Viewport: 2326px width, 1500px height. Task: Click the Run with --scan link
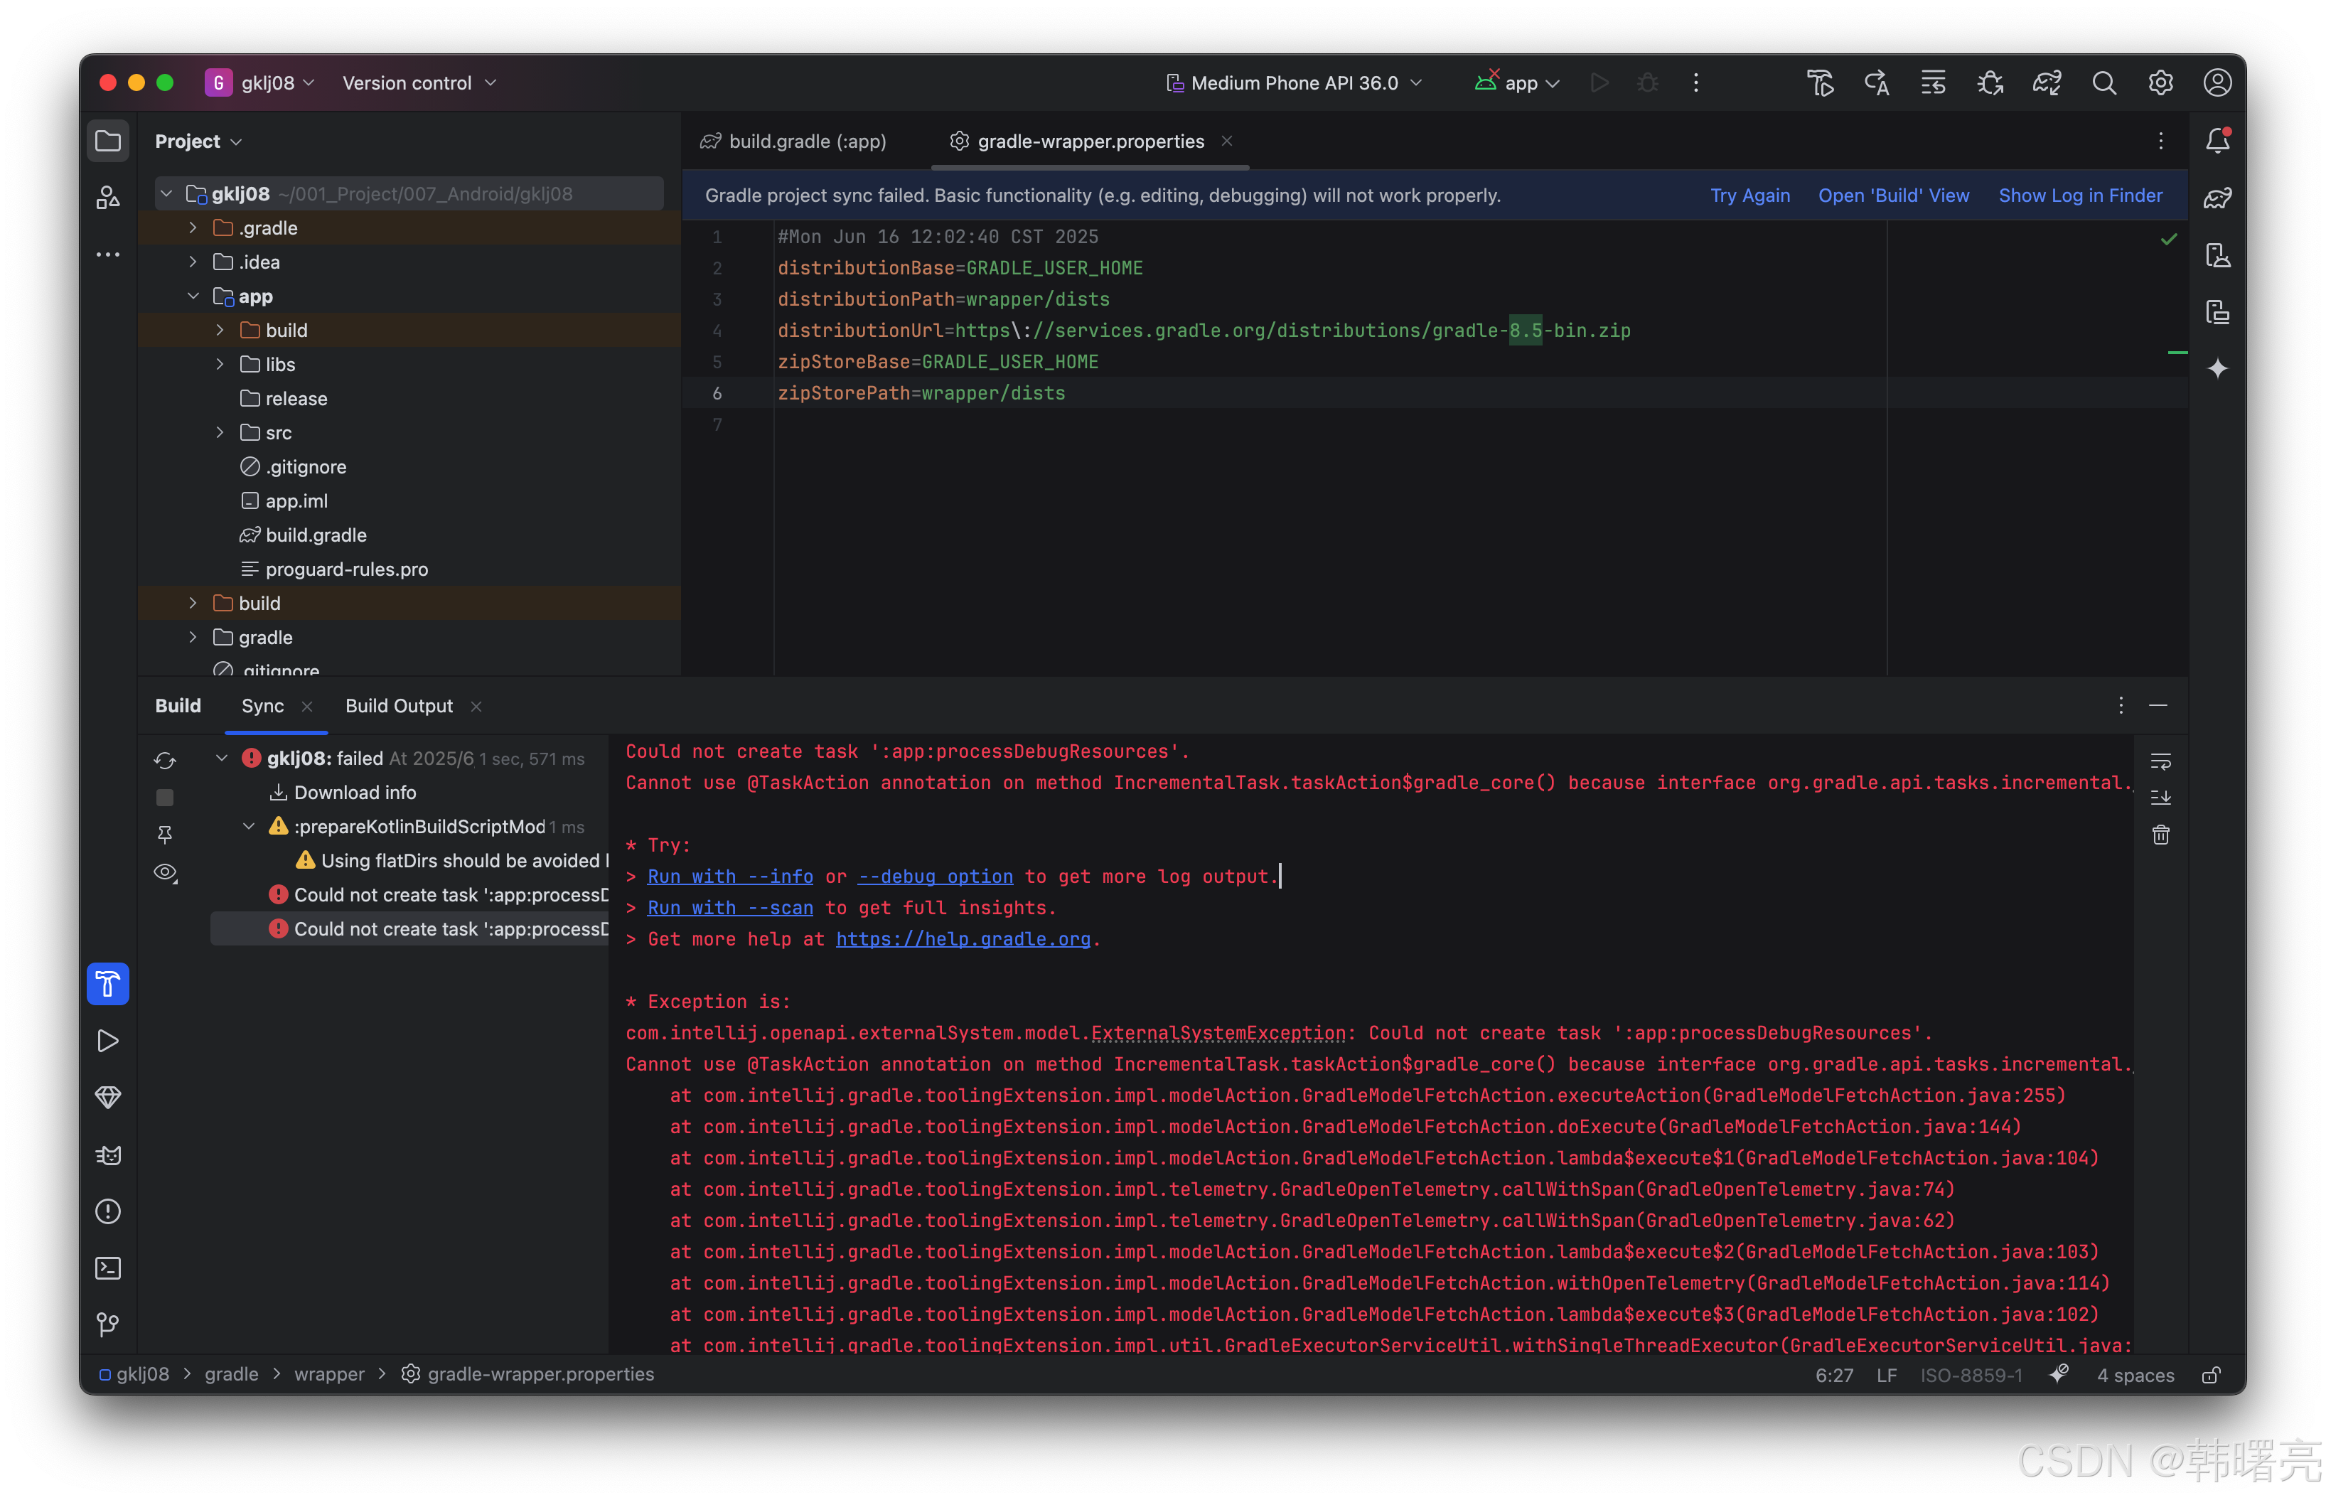[729, 908]
